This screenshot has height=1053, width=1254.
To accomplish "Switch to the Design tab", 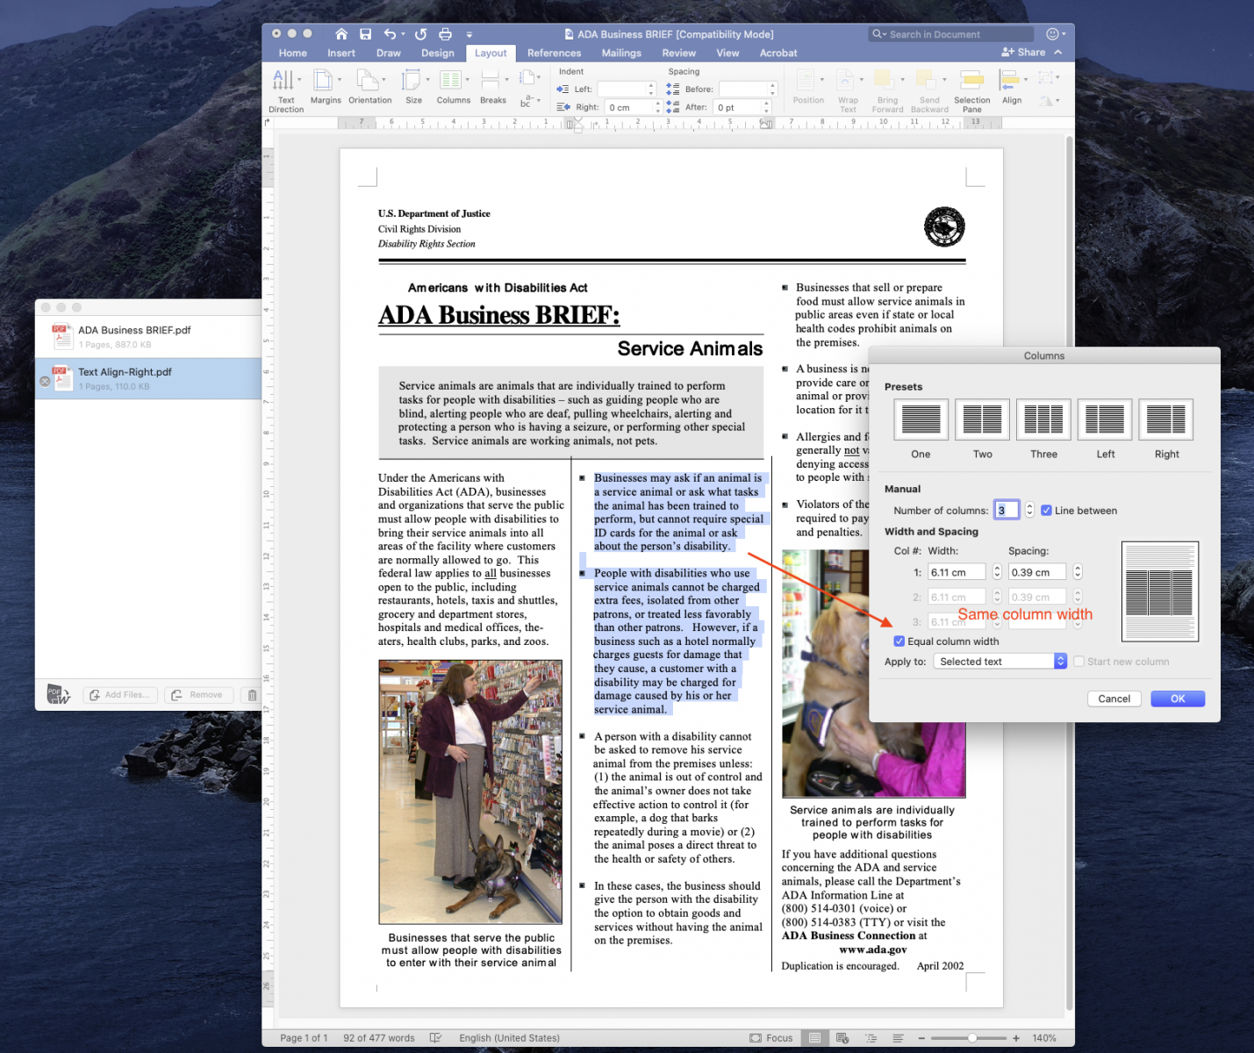I will [437, 54].
